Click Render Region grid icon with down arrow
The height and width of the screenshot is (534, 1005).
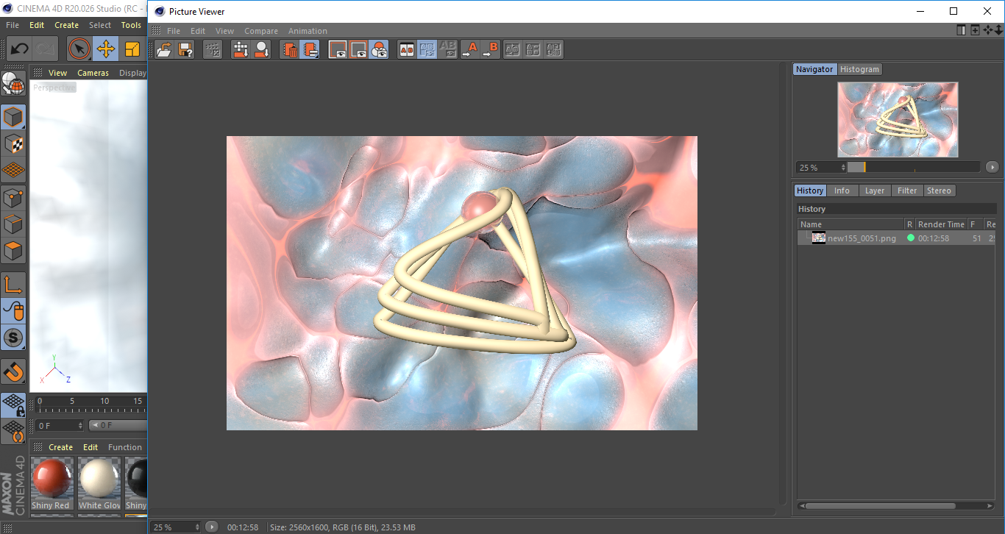[x=241, y=49]
